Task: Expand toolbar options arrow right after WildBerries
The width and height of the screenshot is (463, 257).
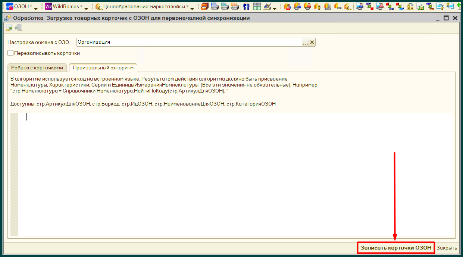Action: pyautogui.click(x=86, y=8)
